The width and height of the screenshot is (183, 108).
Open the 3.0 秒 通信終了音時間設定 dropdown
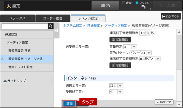click(x=145, y=33)
